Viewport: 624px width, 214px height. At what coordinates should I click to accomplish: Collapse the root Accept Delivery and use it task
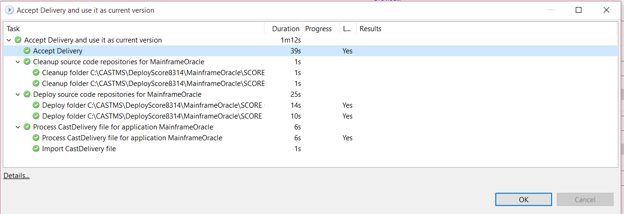(9, 40)
